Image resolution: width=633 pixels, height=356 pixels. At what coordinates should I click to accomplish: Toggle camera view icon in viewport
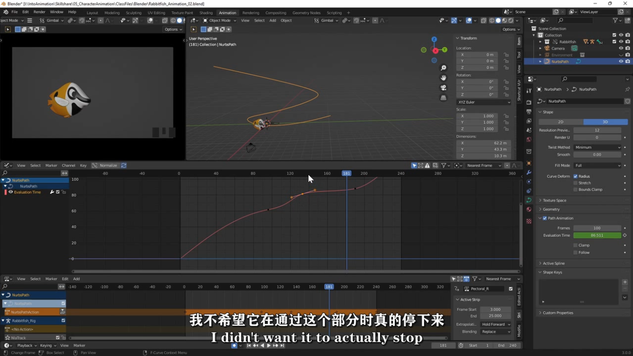(443, 88)
